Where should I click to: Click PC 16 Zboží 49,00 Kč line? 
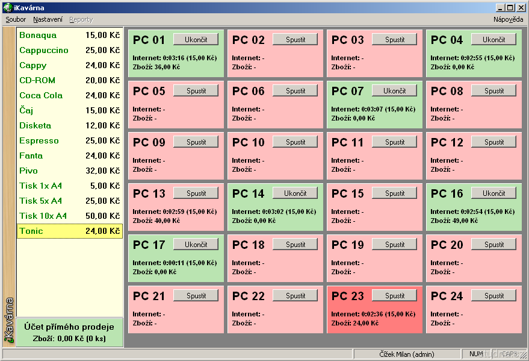tap(454, 221)
